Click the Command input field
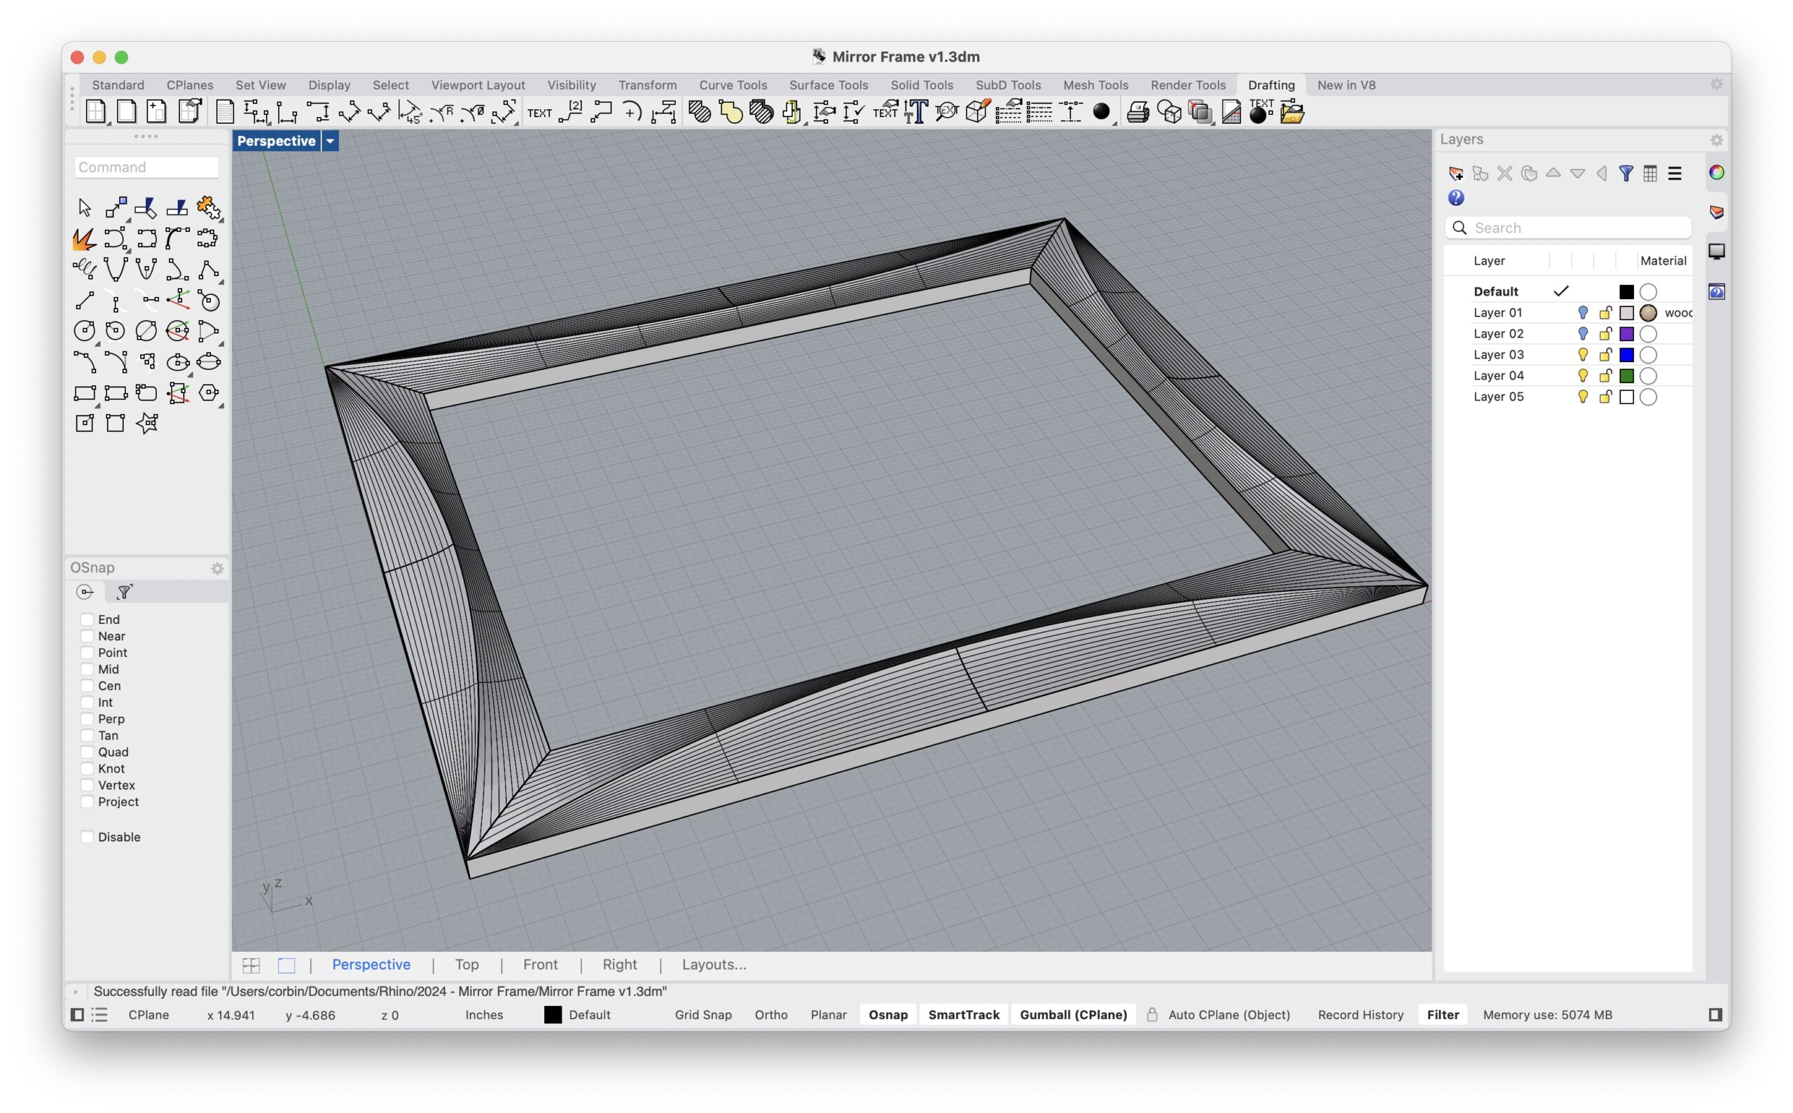 [146, 167]
